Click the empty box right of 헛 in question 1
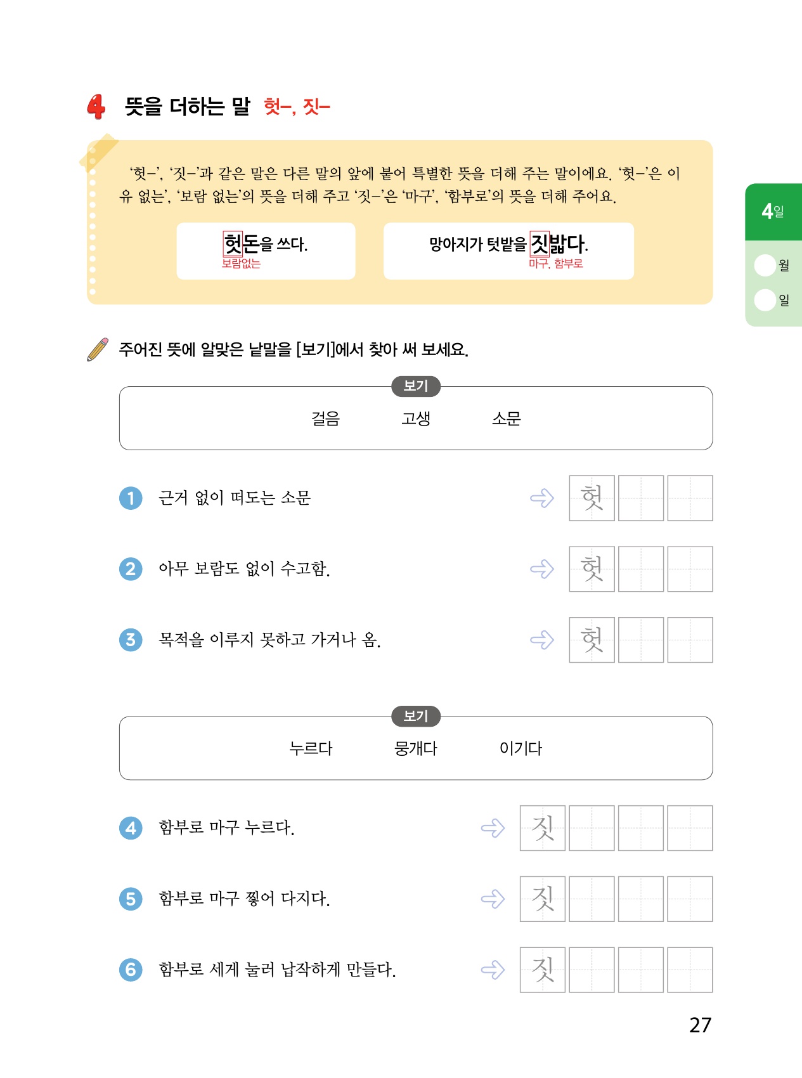The height and width of the screenshot is (1078, 802). tap(641, 498)
